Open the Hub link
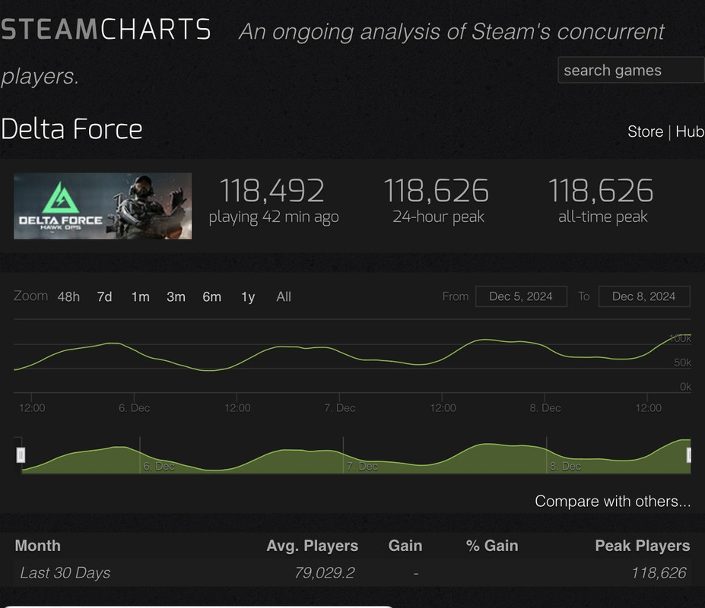Screen dimensions: 705x608 click(690, 131)
